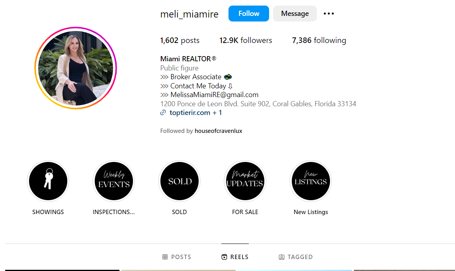Open the toptierir.com + 1 link
This screenshot has height=271, width=455.
[195, 113]
